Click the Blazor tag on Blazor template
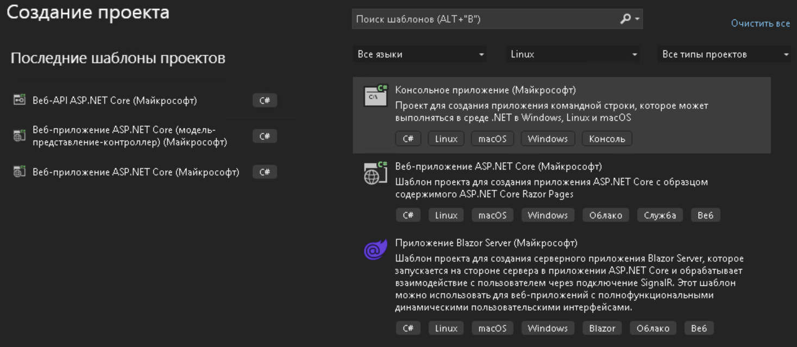The image size is (797, 347). (x=602, y=328)
